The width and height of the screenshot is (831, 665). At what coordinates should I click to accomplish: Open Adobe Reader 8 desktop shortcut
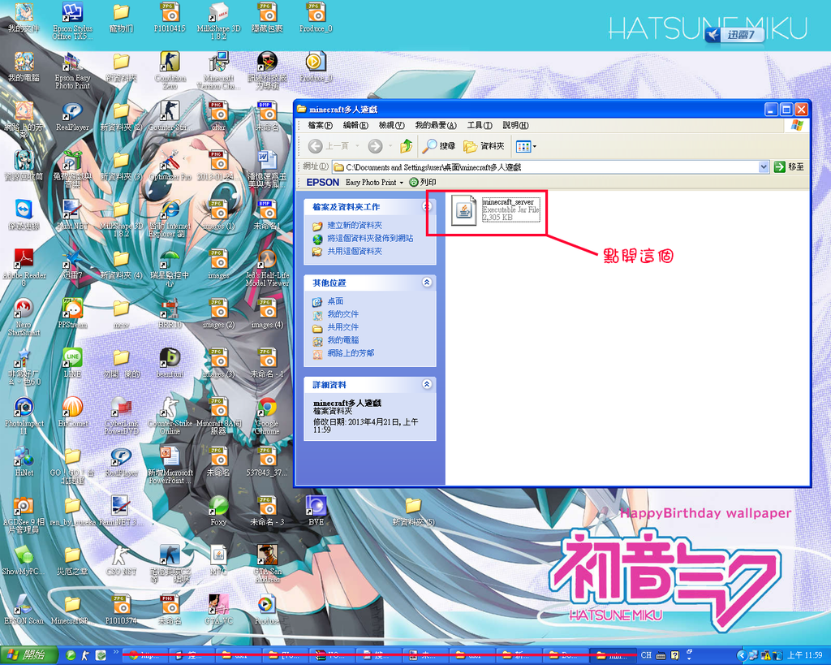coord(24,268)
